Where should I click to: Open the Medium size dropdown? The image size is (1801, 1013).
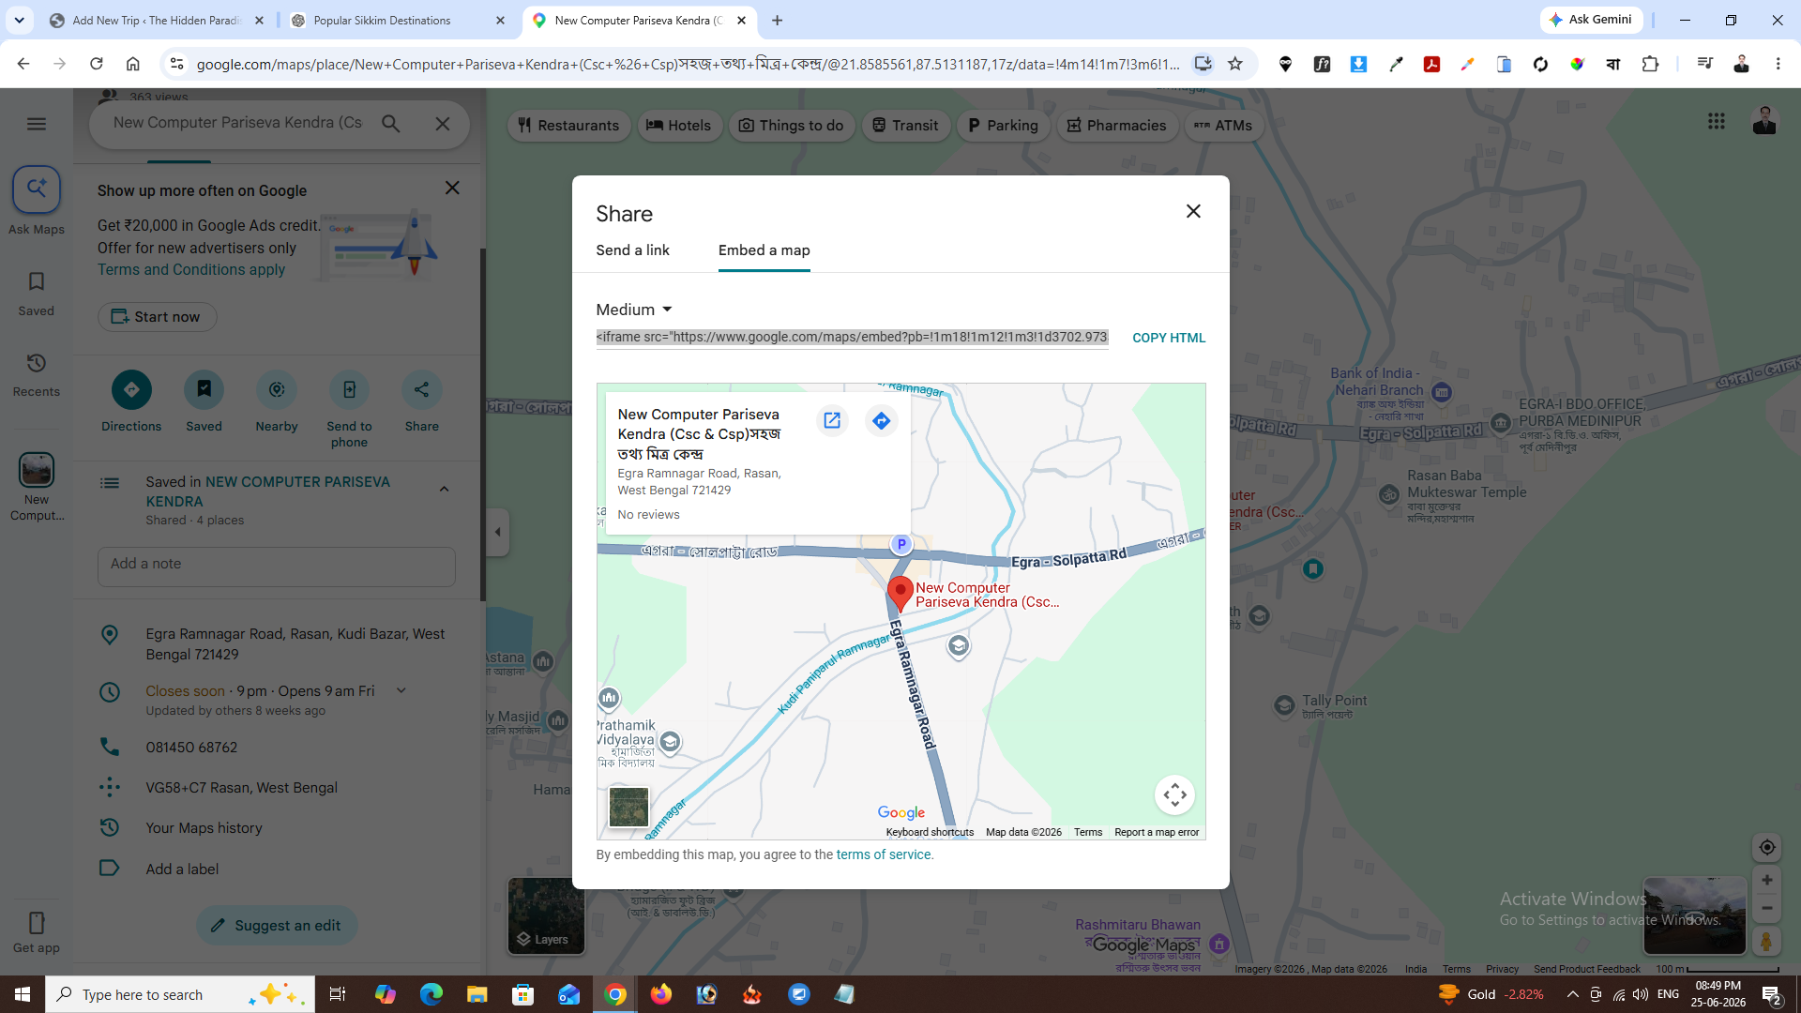[x=635, y=310]
